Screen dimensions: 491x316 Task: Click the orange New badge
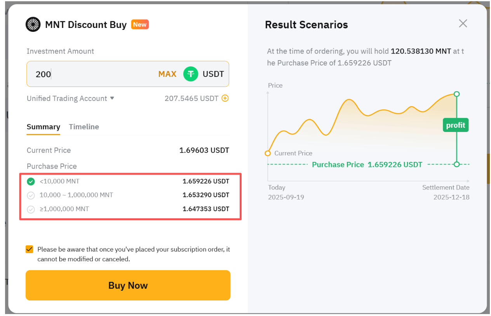click(x=140, y=24)
